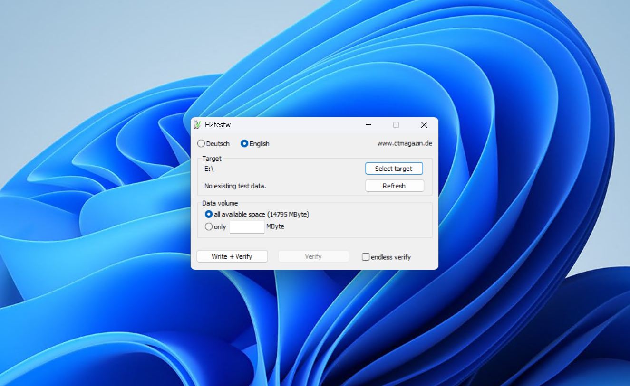Select the only MByte option
Screen dimensions: 630x386
point(208,226)
